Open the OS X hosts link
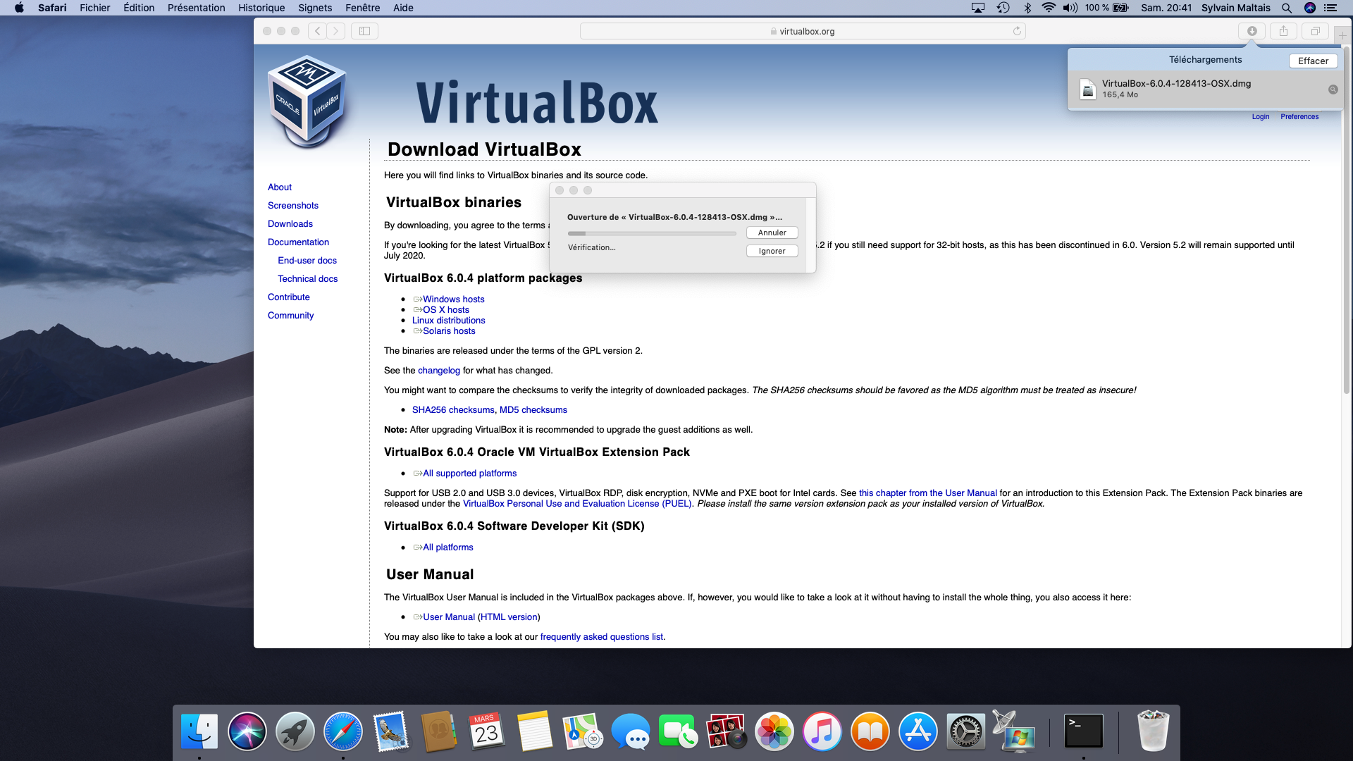The image size is (1353, 761). point(445,310)
